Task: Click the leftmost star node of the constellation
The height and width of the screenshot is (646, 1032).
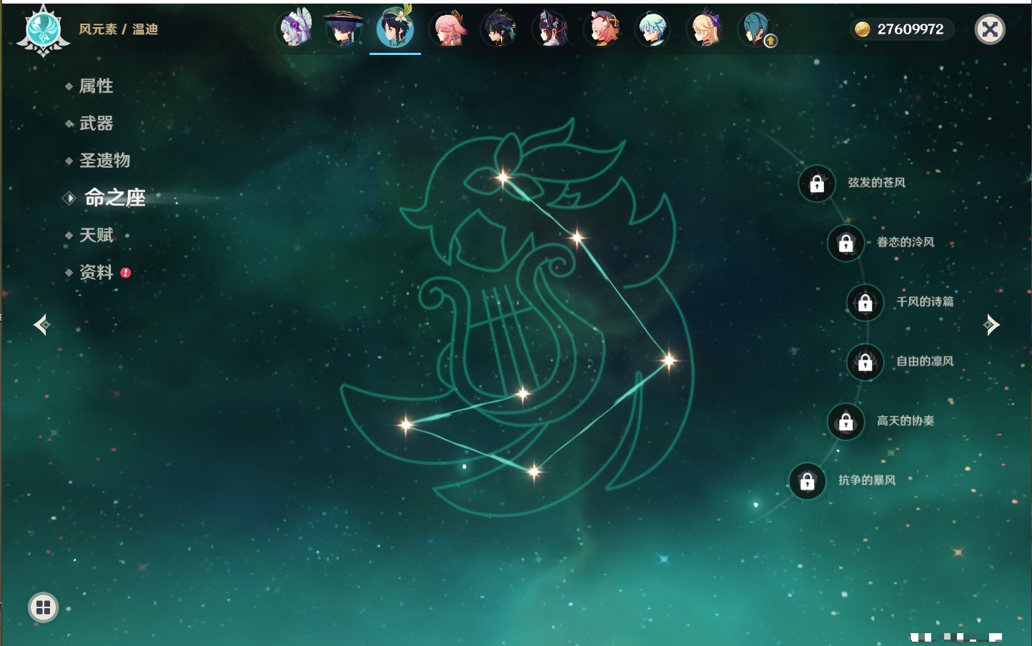Action: 405,425
